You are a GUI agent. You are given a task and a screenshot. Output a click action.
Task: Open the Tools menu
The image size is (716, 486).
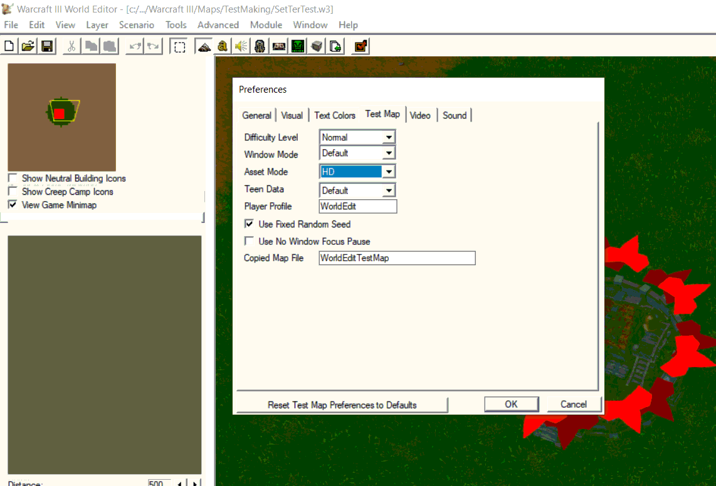[x=176, y=24]
